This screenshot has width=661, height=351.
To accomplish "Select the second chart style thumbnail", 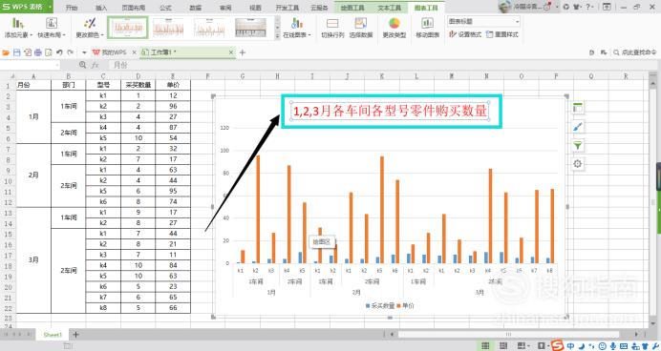I will (x=168, y=28).
